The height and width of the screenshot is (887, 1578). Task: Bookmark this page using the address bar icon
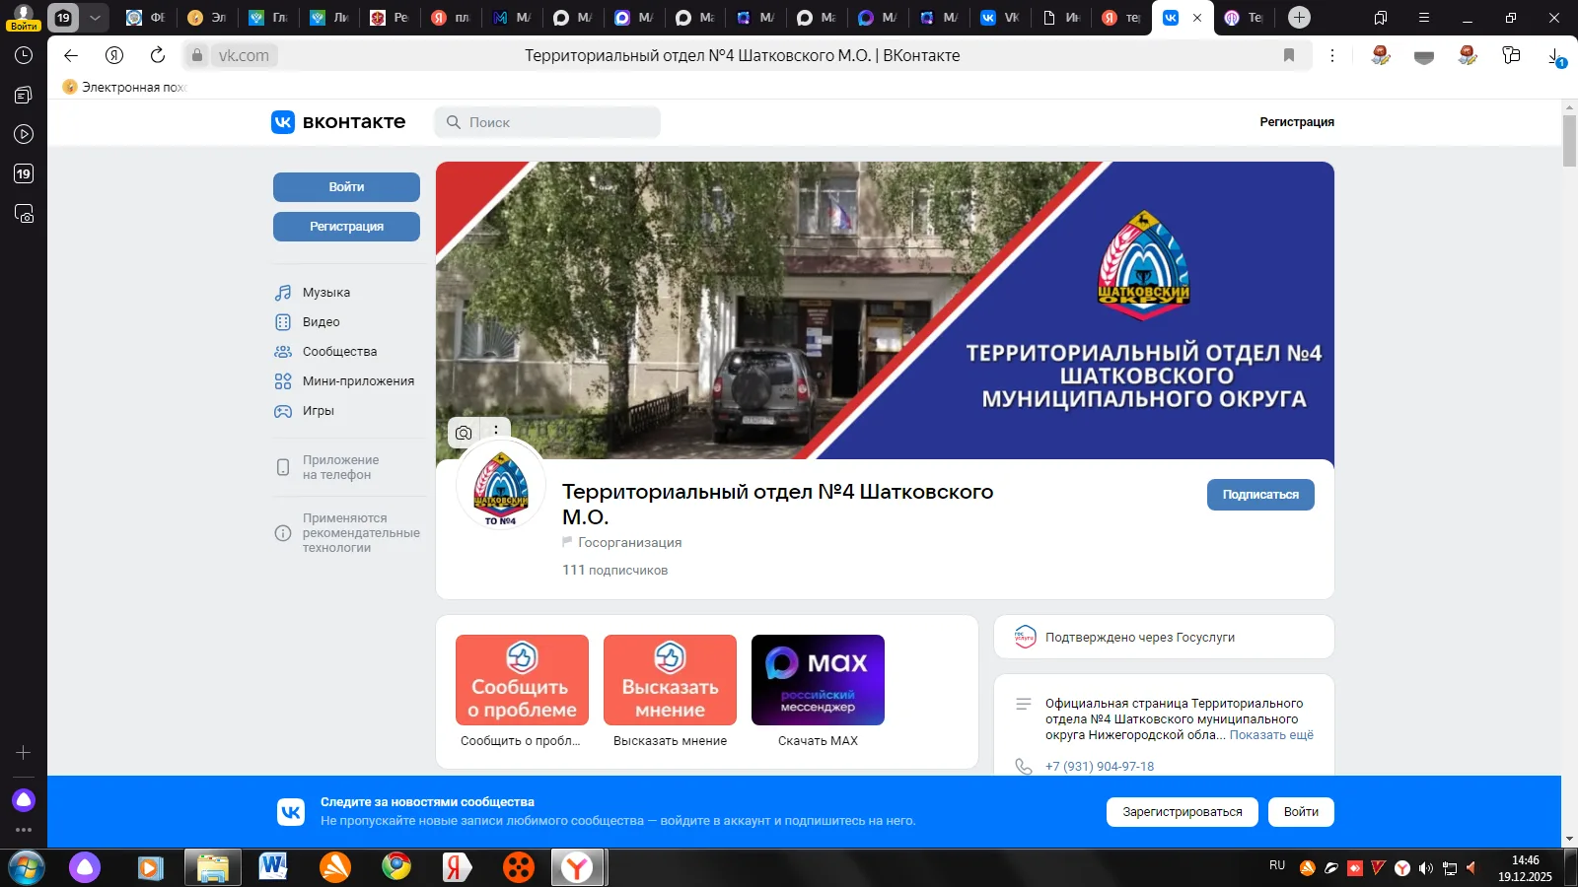(x=1289, y=56)
